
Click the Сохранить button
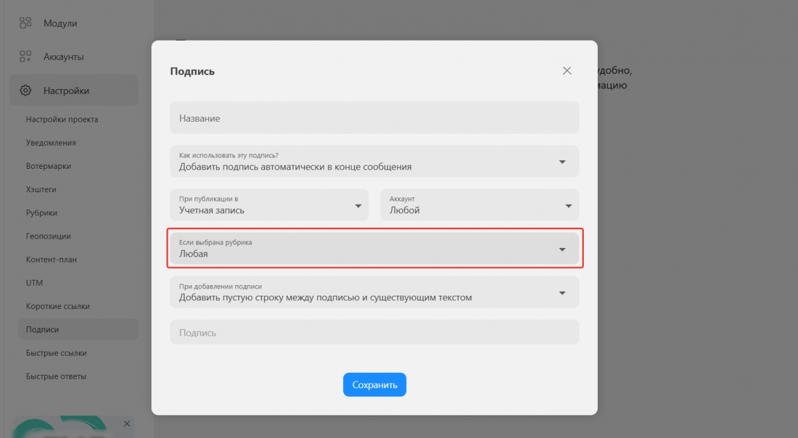point(374,385)
